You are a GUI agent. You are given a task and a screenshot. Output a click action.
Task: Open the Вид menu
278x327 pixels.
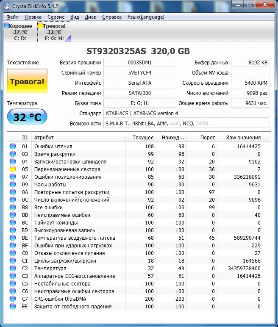[75, 17]
